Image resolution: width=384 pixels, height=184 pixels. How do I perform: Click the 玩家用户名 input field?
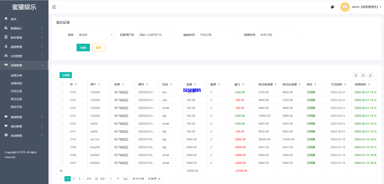pos(156,35)
